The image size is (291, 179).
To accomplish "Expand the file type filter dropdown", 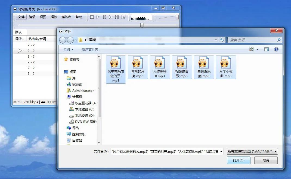I will 252,151.
